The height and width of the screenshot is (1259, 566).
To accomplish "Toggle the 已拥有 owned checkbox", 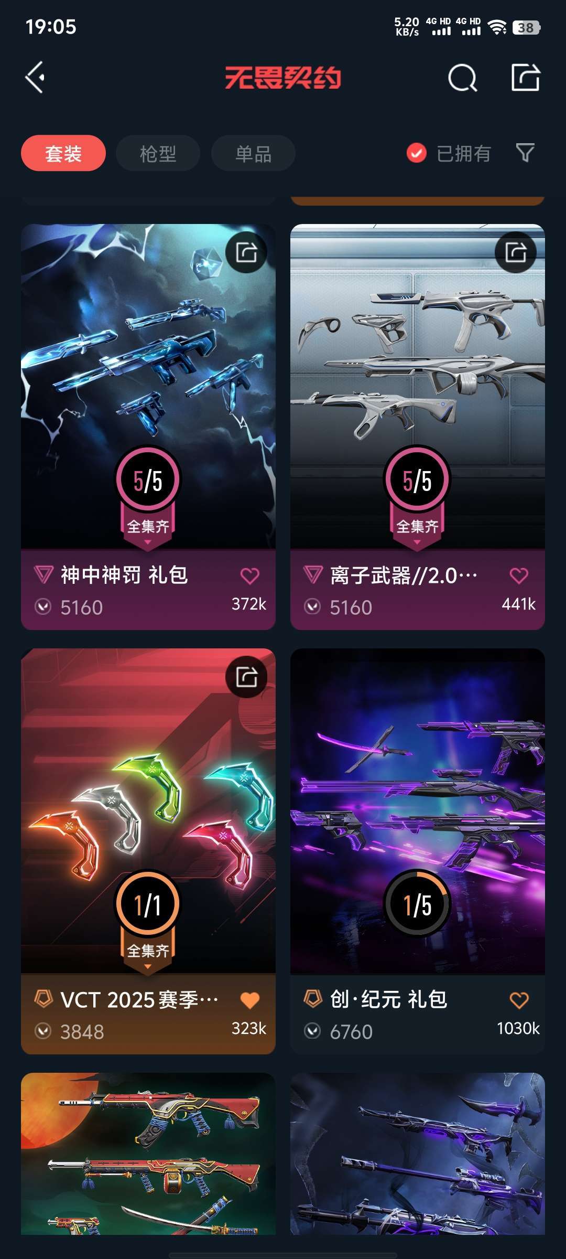I will click(417, 153).
